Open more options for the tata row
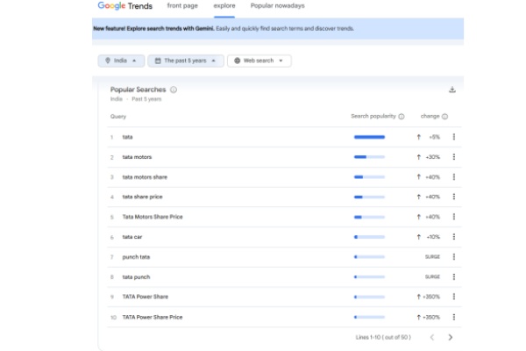 click(454, 137)
